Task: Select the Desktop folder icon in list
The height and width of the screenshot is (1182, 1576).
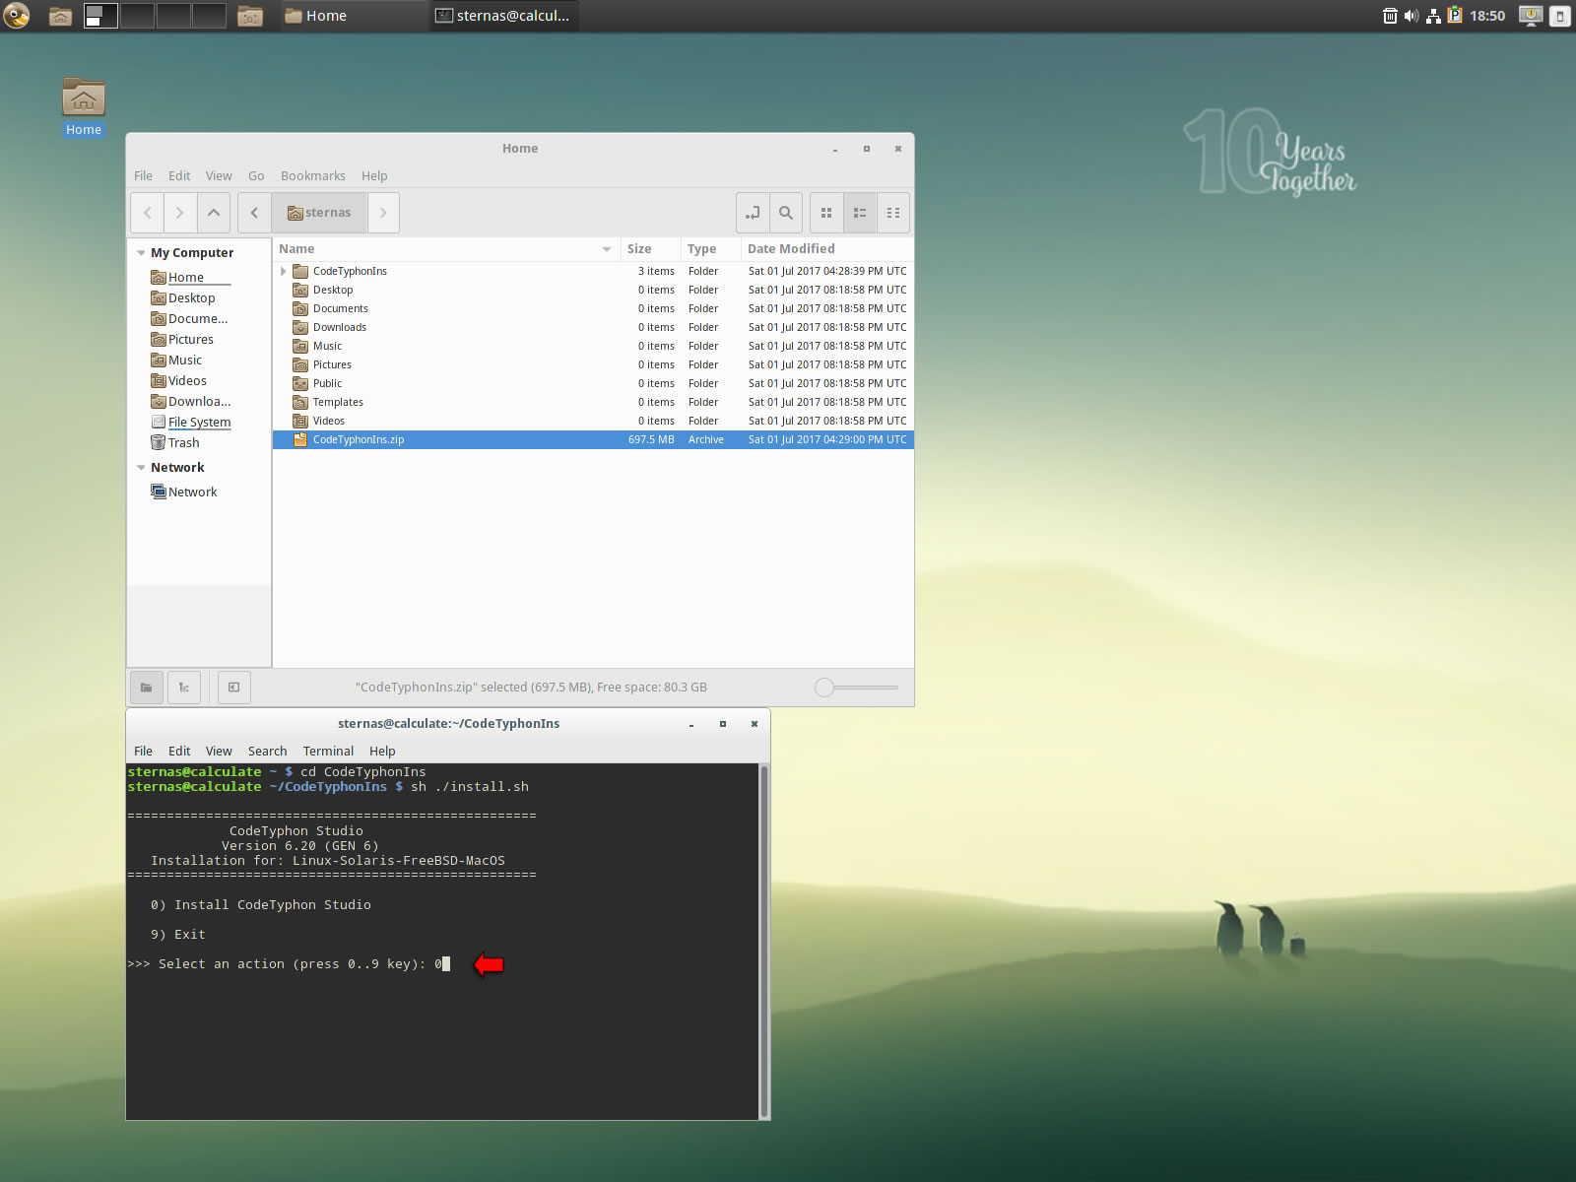Action: click(300, 291)
